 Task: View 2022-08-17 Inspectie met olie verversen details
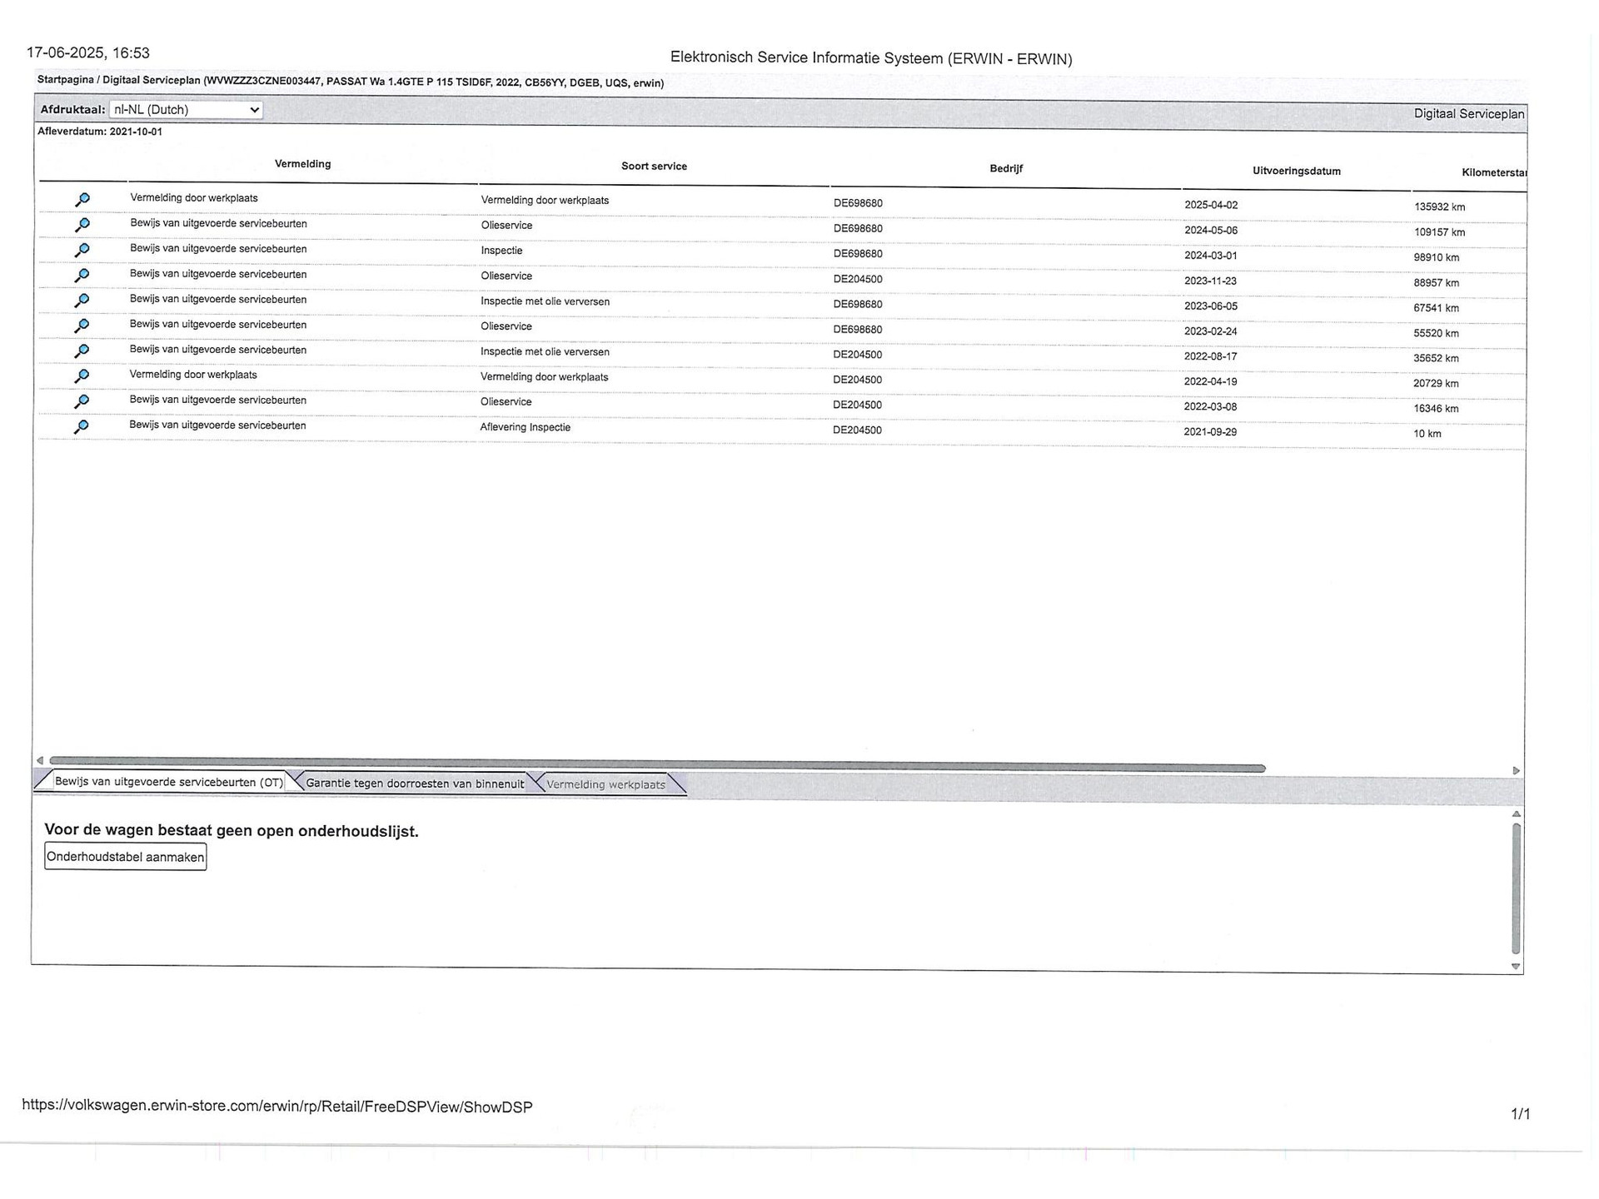82,351
